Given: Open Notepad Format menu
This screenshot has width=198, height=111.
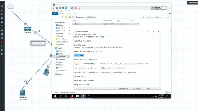Looking at the screenshot, I should click(x=84, y=35).
